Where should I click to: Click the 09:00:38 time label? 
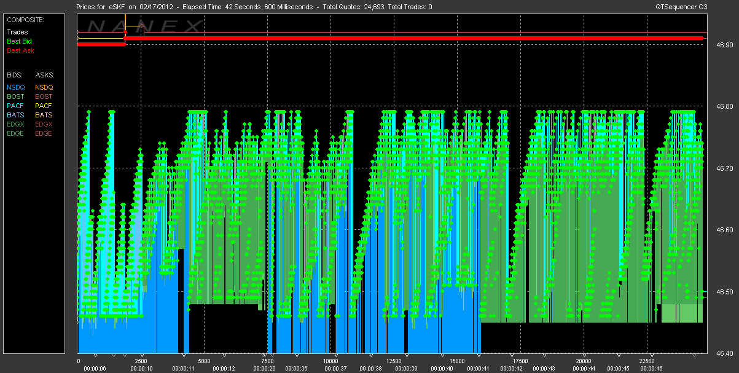tap(370, 369)
